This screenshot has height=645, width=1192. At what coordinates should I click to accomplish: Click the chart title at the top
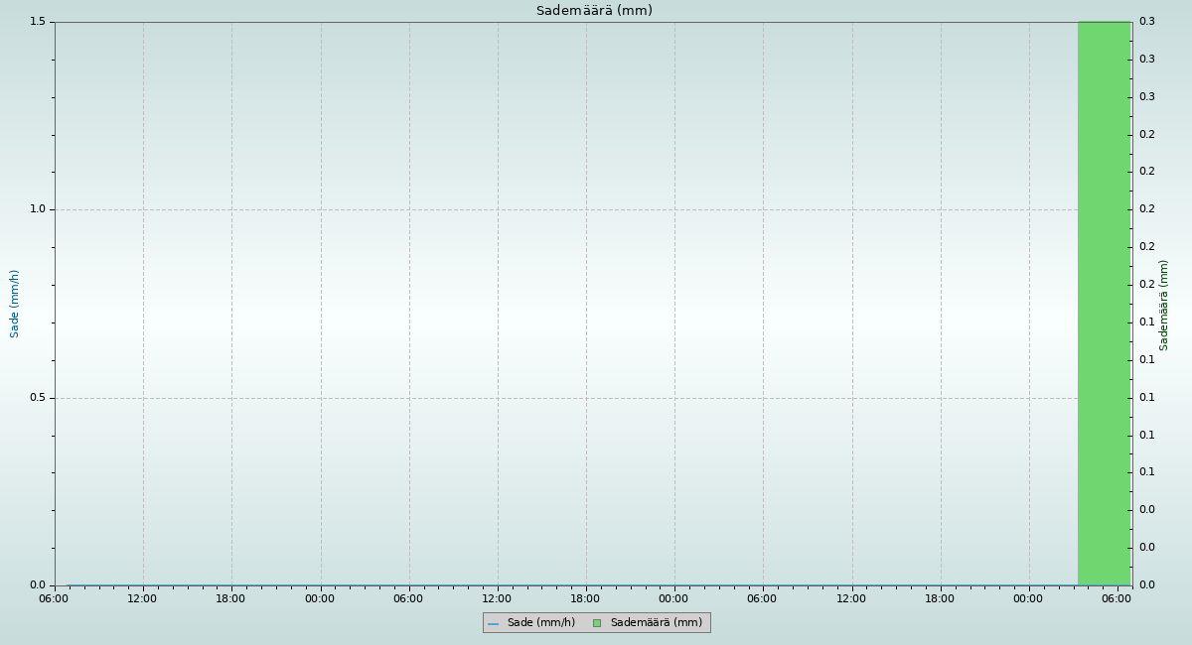click(x=594, y=11)
